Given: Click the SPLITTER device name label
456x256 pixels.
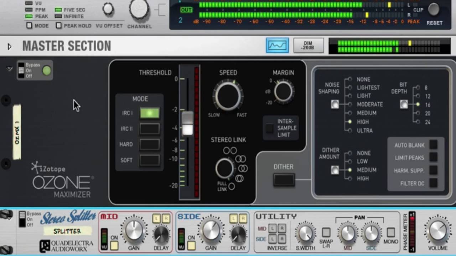Looking at the screenshot, I should click(x=67, y=231).
